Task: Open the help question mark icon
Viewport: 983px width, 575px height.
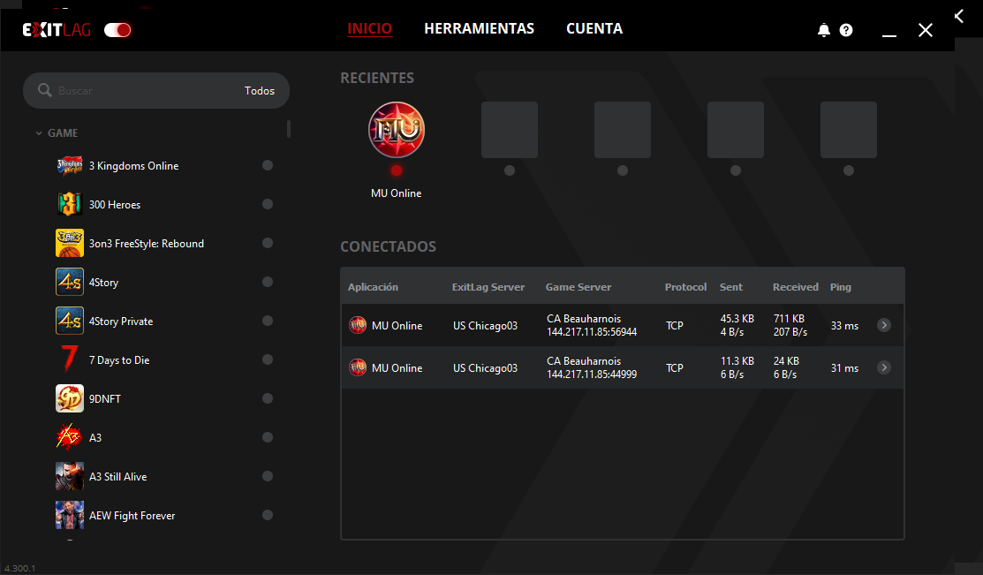Action: pos(846,30)
